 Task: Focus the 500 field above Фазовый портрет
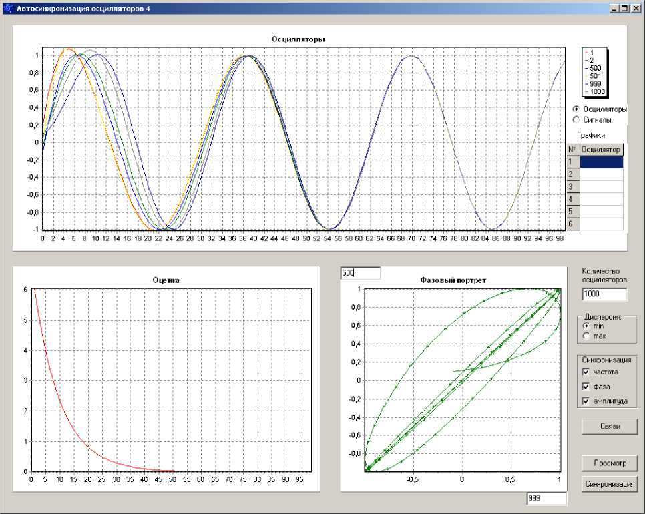[360, 273]
